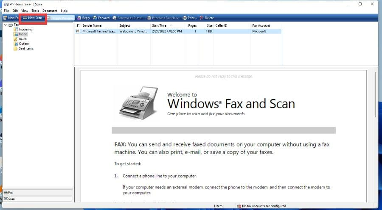Open the Sent Items folder
Viewport: 382px width, 210px height.
point(26,48)
